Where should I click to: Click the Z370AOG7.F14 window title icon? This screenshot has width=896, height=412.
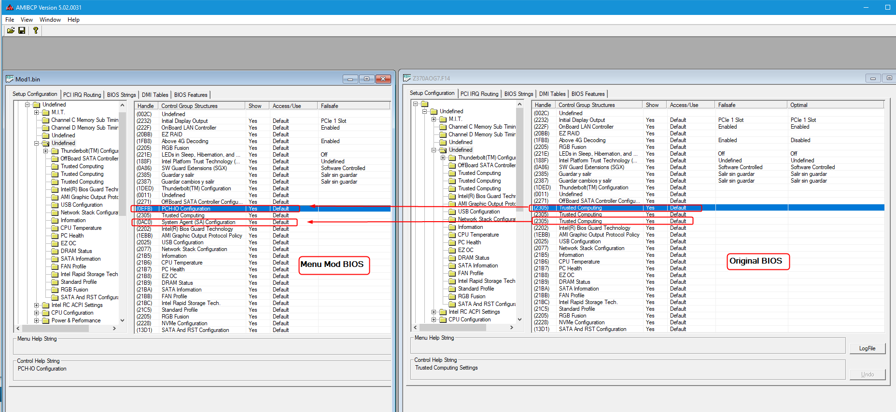(x=407, y=78)
